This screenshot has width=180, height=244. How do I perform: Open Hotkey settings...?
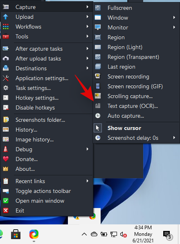click(47, 98)
